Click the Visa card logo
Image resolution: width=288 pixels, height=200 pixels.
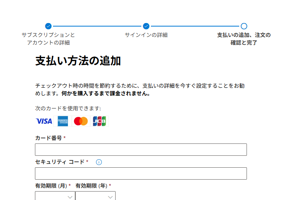(x=44, y=121)
